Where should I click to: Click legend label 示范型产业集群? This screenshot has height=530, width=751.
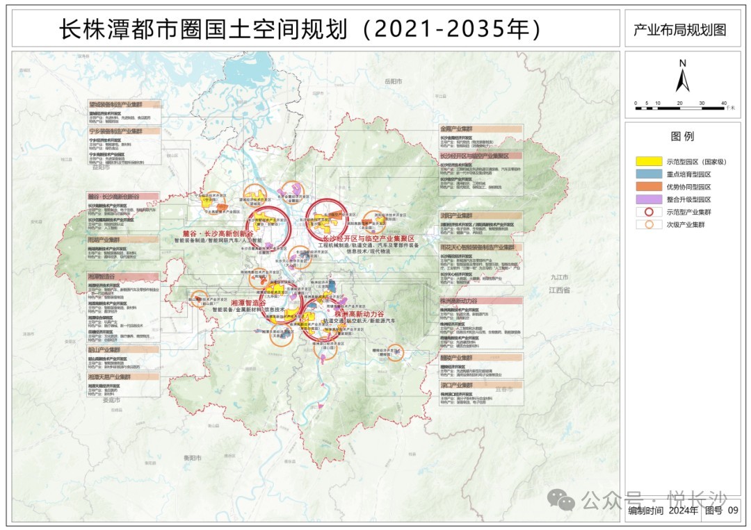(x=688, y=212)
